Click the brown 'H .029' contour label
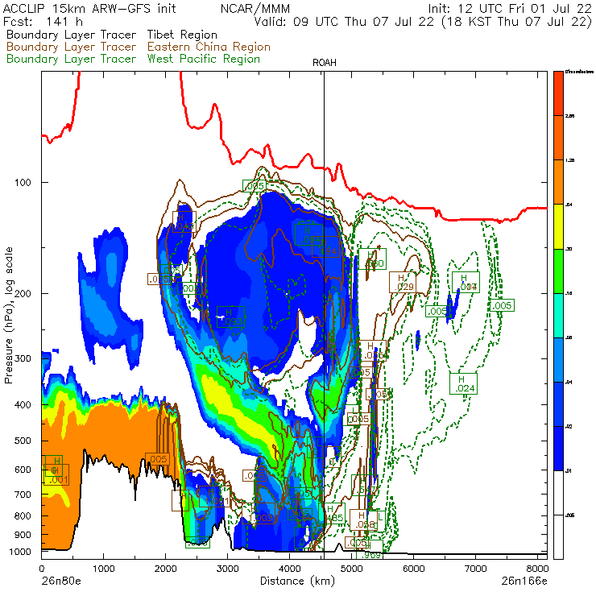 tap(403, 283)
